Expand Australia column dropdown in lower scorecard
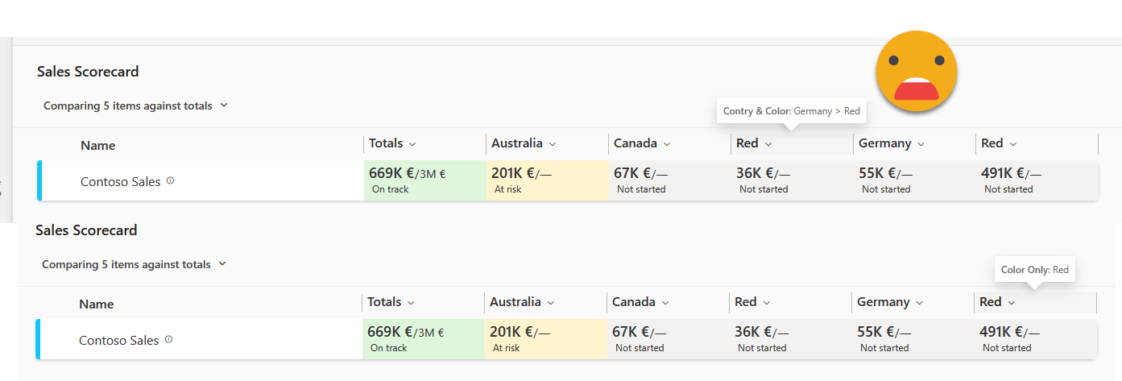The image size is (1122, 381). click(550, 303)
